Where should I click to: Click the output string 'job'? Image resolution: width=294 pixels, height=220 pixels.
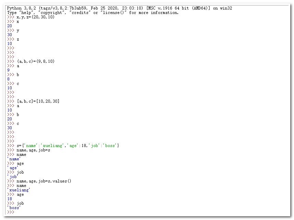pyautogui.click(x=13, y=177)
